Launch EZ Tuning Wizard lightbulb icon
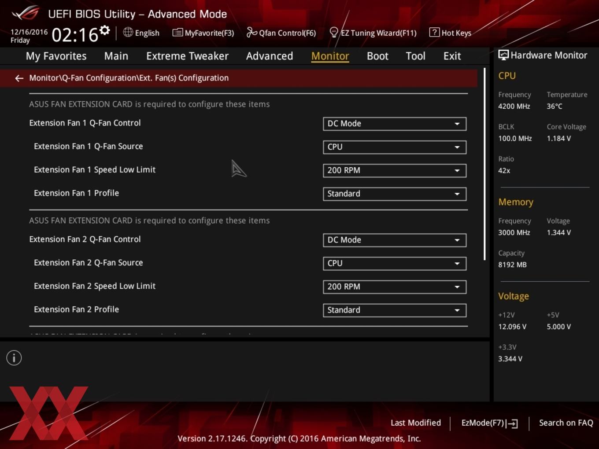The image size is (599, 449). 334,32
